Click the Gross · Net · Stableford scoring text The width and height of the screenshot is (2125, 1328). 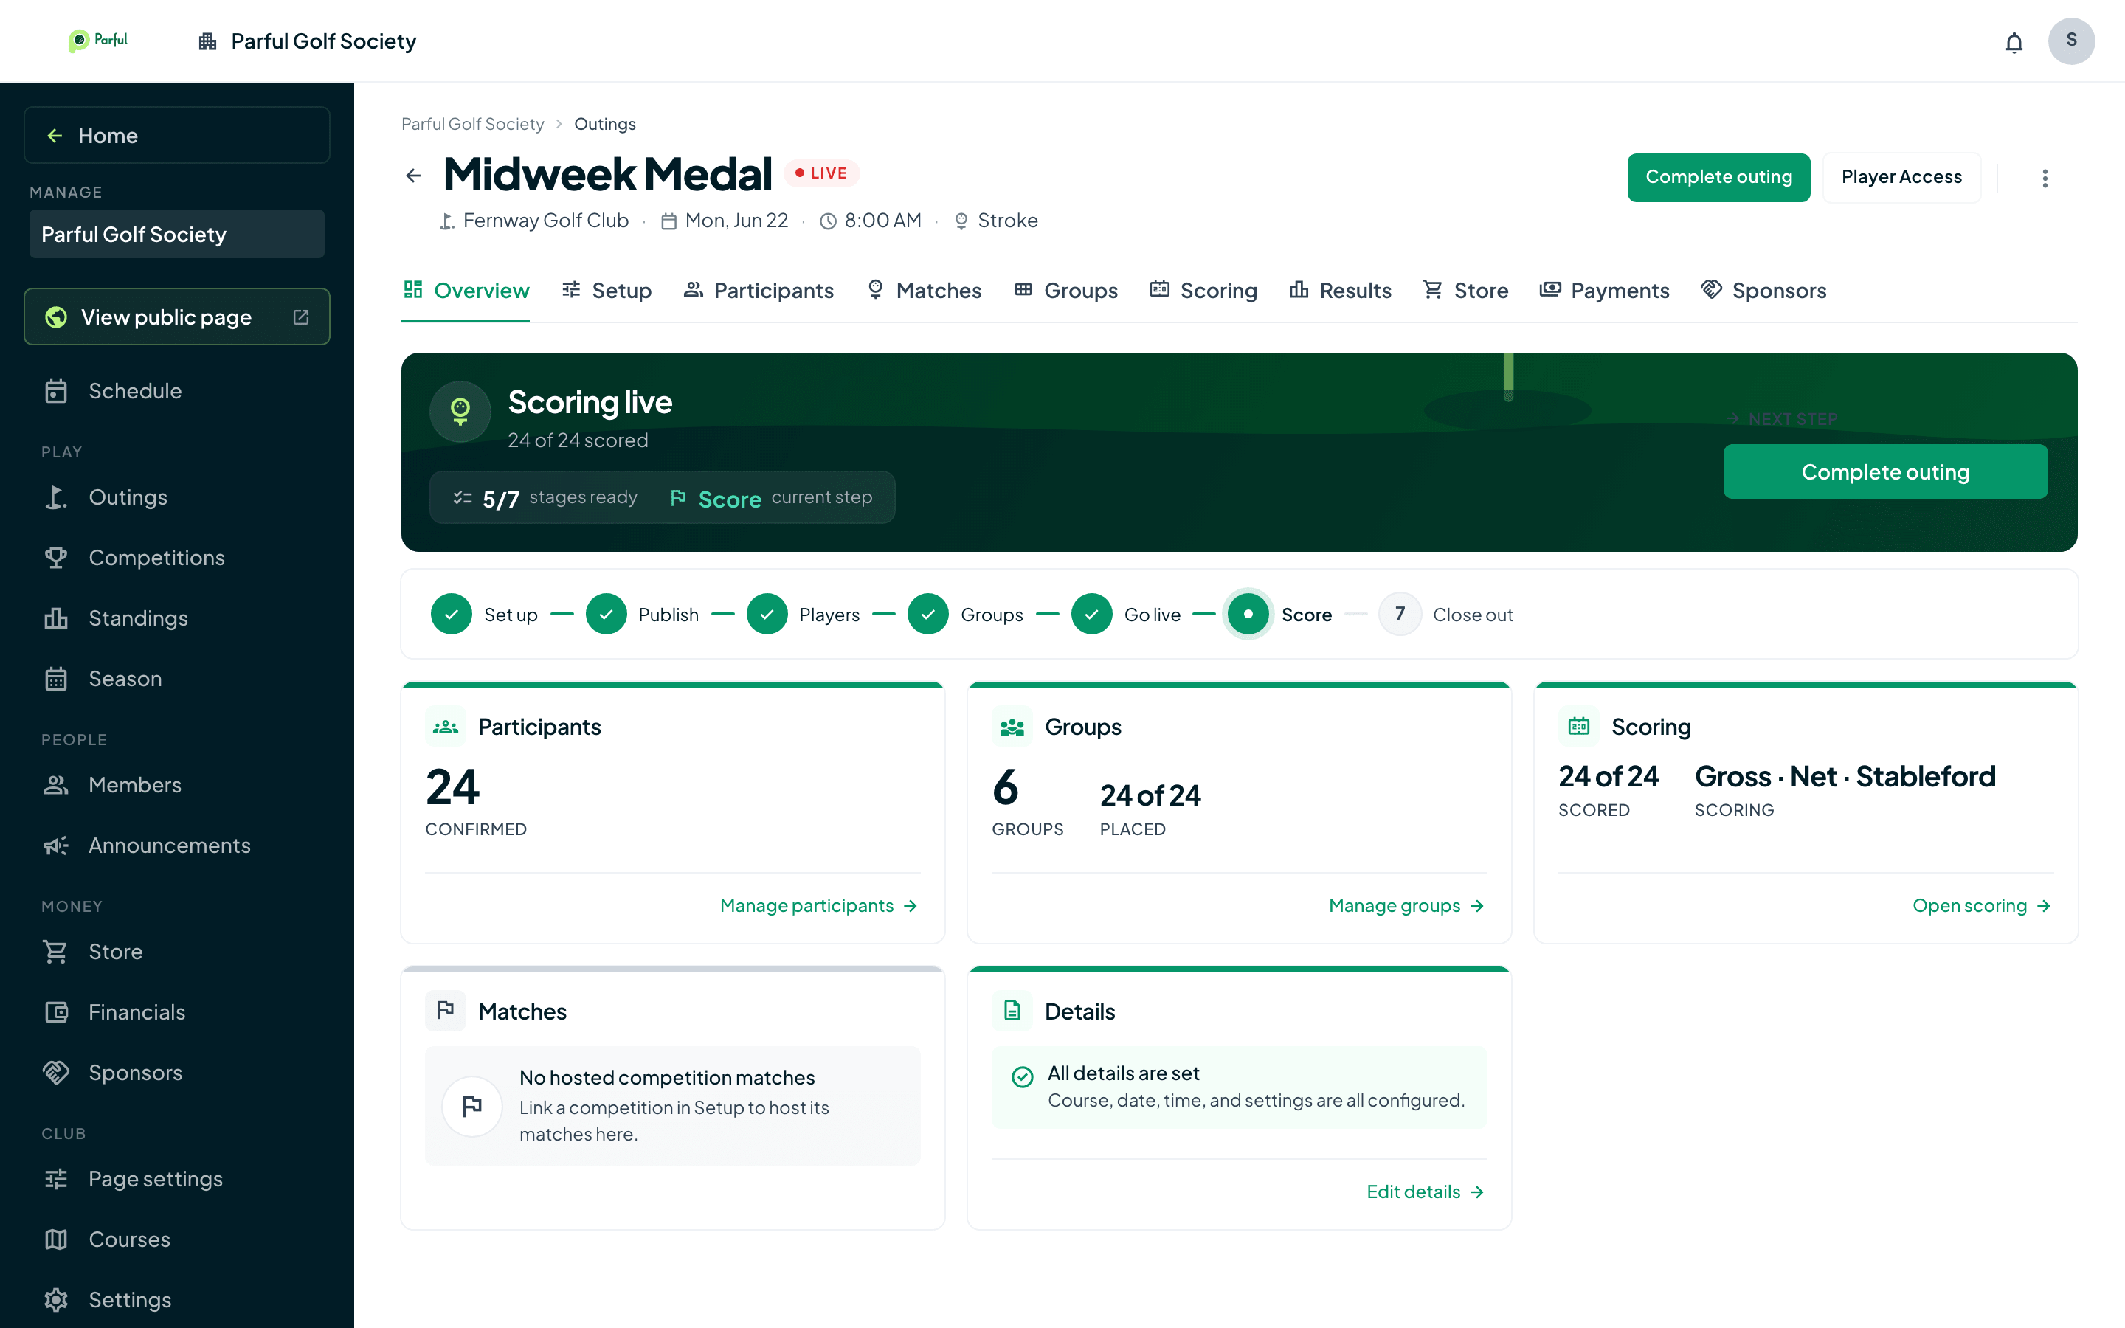pyautogui.click(x=1845, y=776)
